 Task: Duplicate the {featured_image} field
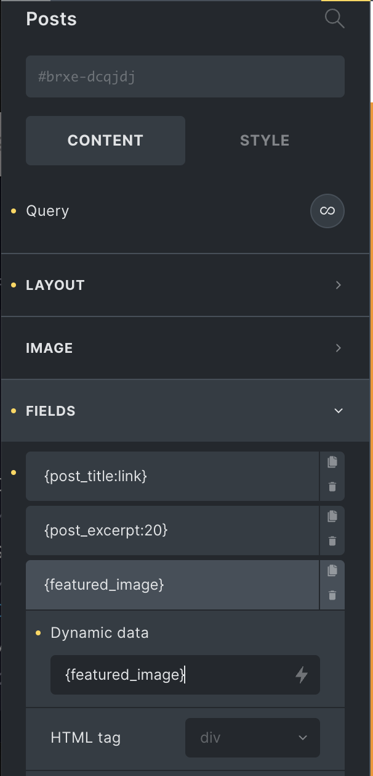coord(332,571)
